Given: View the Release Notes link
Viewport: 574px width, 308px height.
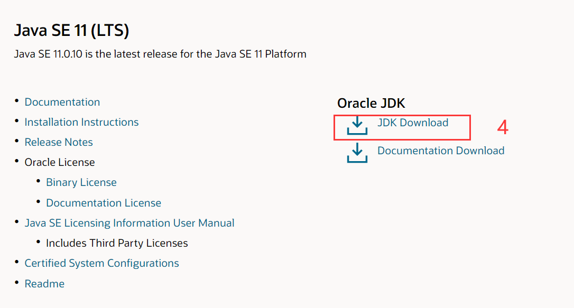Looking at the screenshot, I should point(59,142).
